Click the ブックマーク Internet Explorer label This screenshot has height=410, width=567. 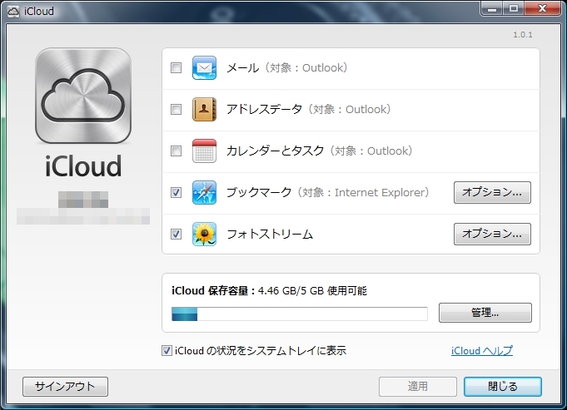click(327, 193)
